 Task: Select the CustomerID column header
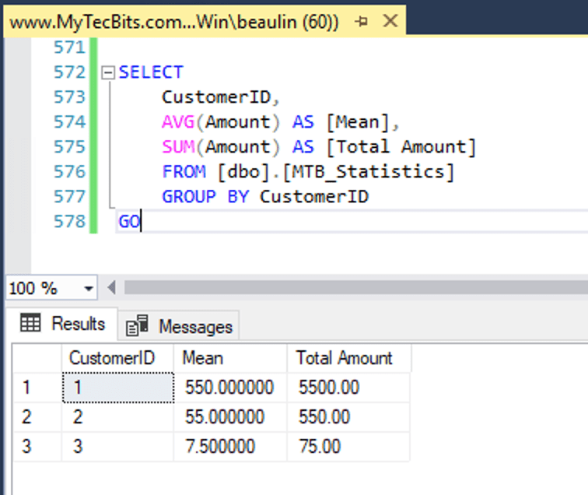coord(111,358)
